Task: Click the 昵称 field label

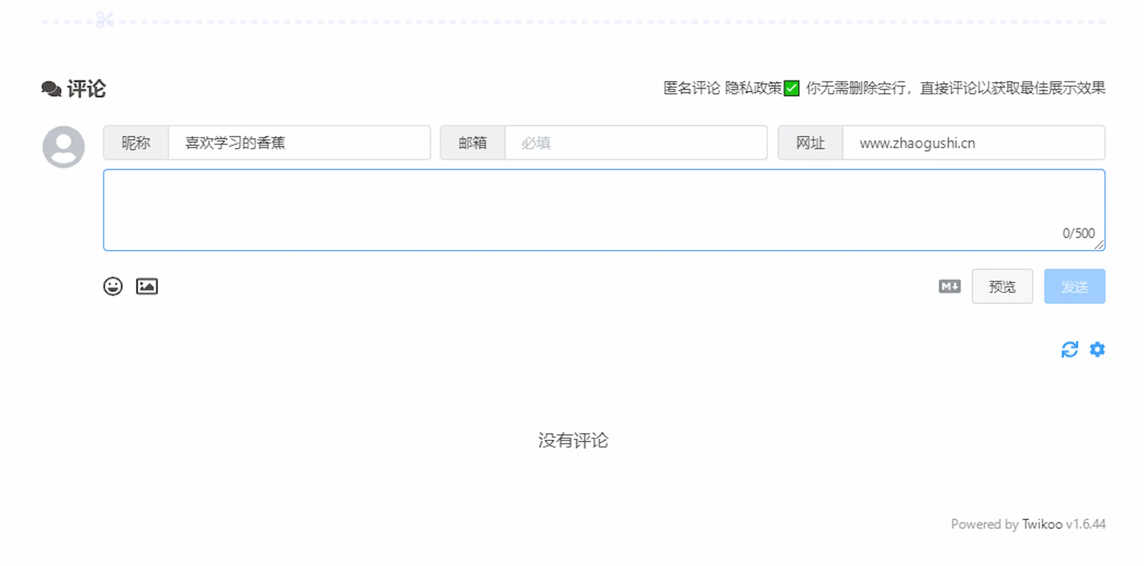Action: click(136, 143)
